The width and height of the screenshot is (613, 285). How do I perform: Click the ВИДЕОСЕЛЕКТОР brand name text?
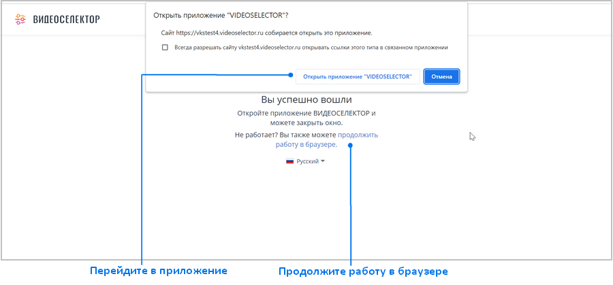pyautogui.click(x=66, y=19)
